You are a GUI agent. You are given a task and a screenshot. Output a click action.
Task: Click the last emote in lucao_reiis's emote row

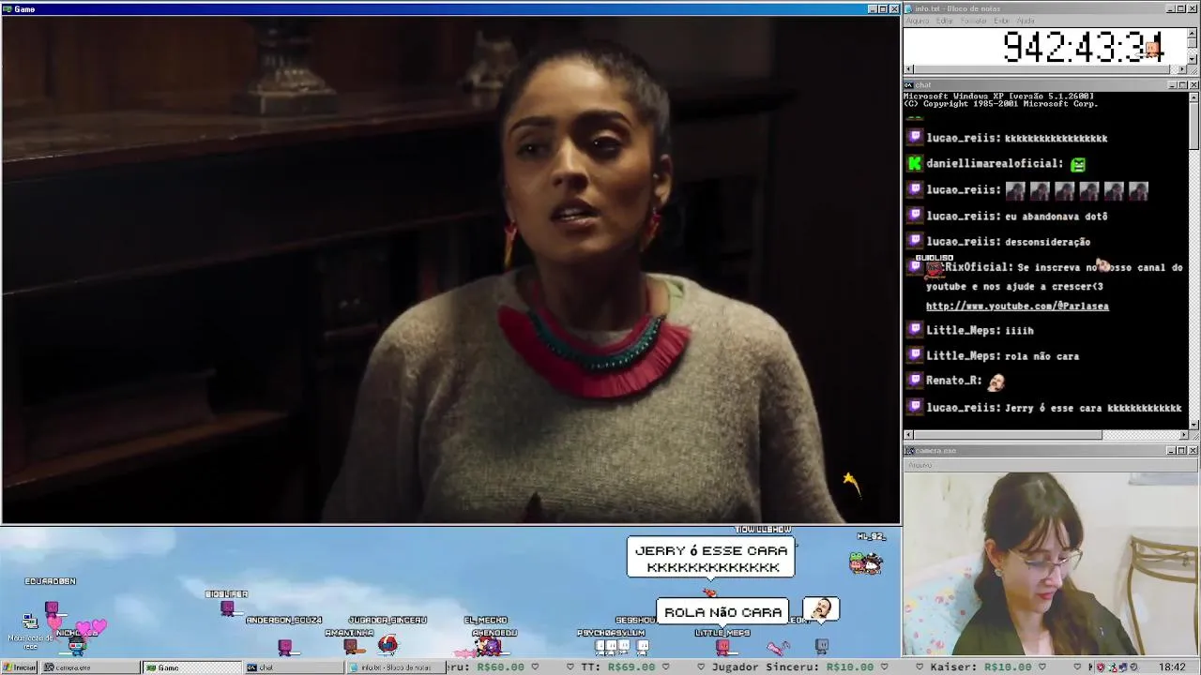(1138, 190)
